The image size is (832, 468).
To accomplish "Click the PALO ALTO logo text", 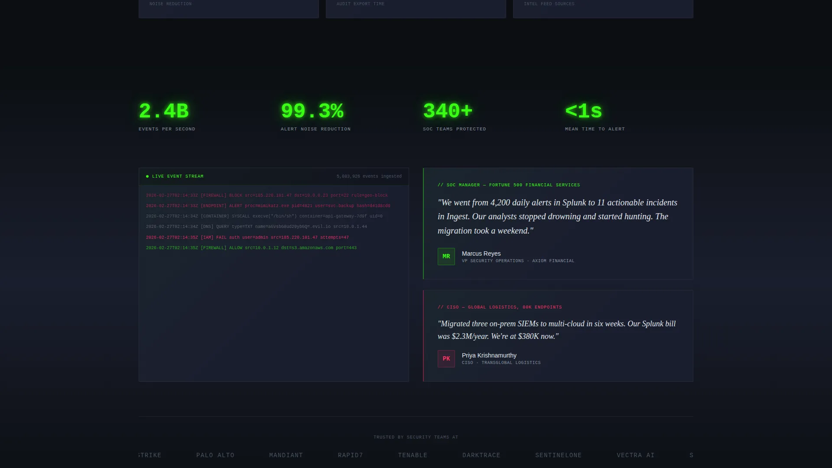I will click(215, 455).
